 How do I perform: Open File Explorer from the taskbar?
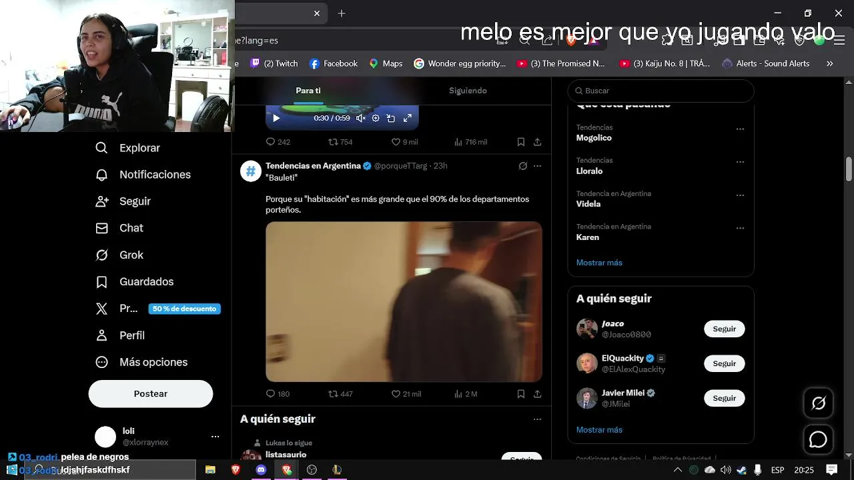pyautogui.click(x=210, y=470)
